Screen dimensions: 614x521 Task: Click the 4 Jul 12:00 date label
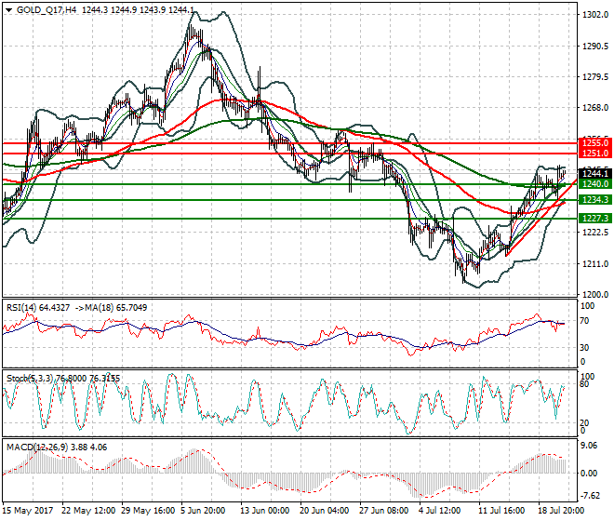click(439, 511)
